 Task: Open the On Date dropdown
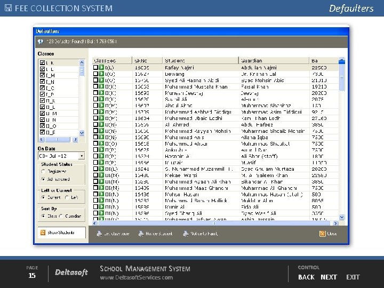[x=82, y=156]
